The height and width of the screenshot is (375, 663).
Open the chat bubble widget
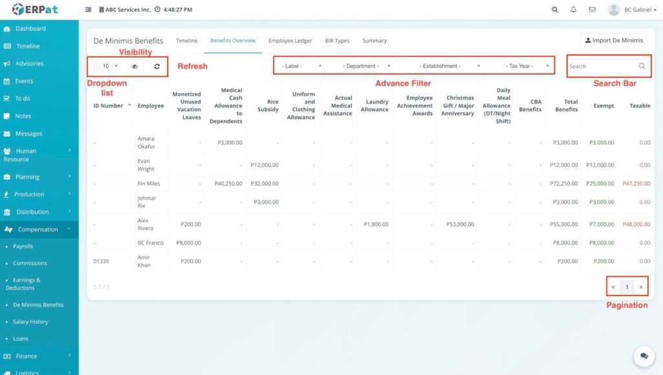pyautogui.click(x=644, y=356)
